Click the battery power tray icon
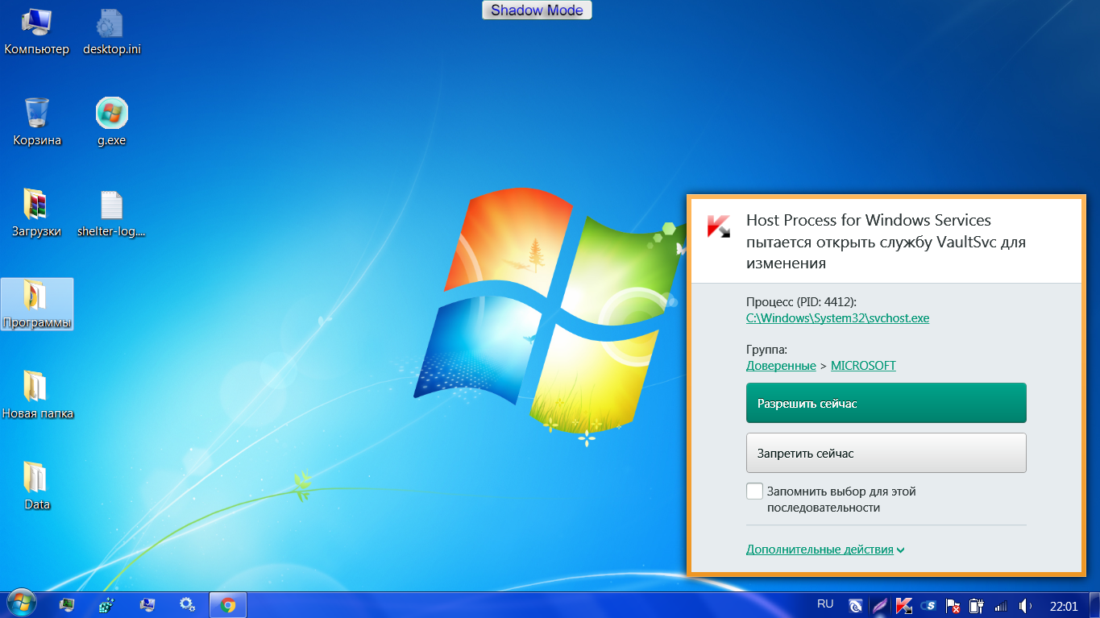The height and width of the screenshot is (618, 1100). (977, 605)
